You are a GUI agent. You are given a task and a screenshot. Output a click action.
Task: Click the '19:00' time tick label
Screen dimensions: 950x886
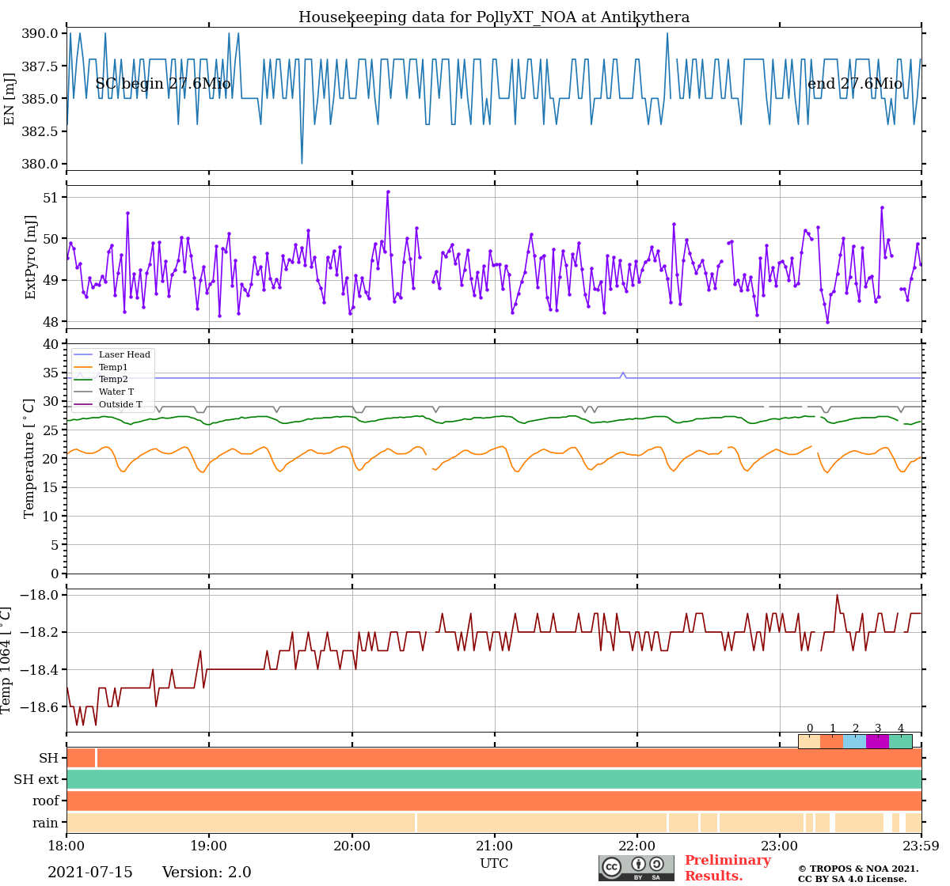[x=209, y=846]
